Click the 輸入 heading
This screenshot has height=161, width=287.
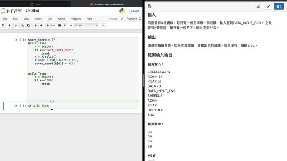(x=152, y=15)
